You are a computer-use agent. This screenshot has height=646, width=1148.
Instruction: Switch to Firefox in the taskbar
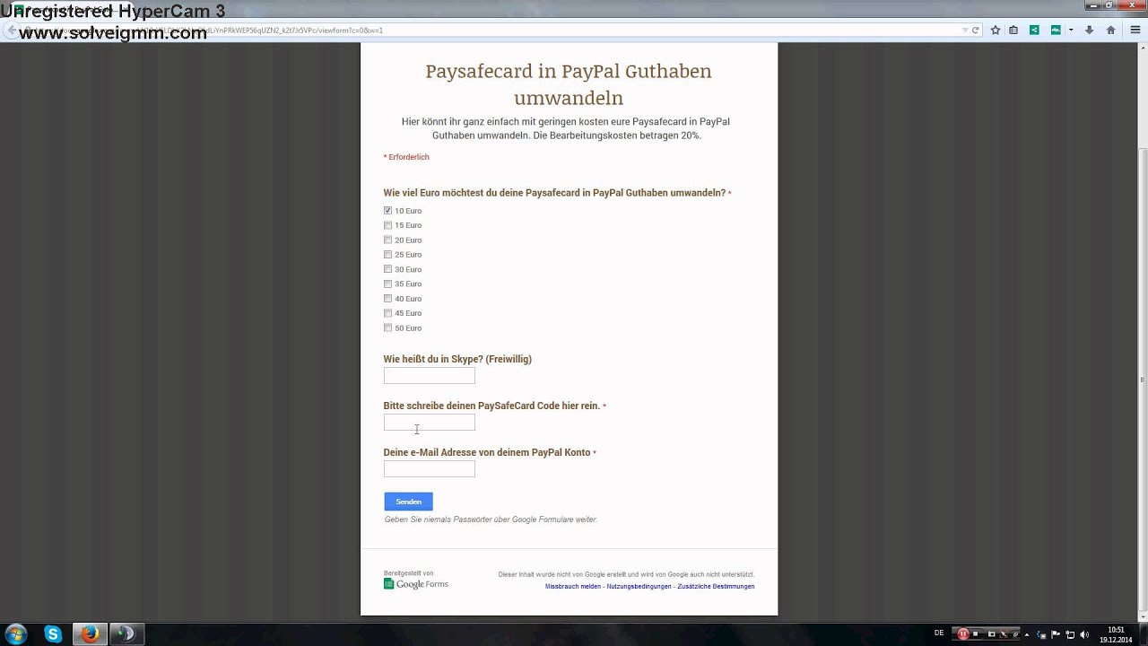point(89,634)
